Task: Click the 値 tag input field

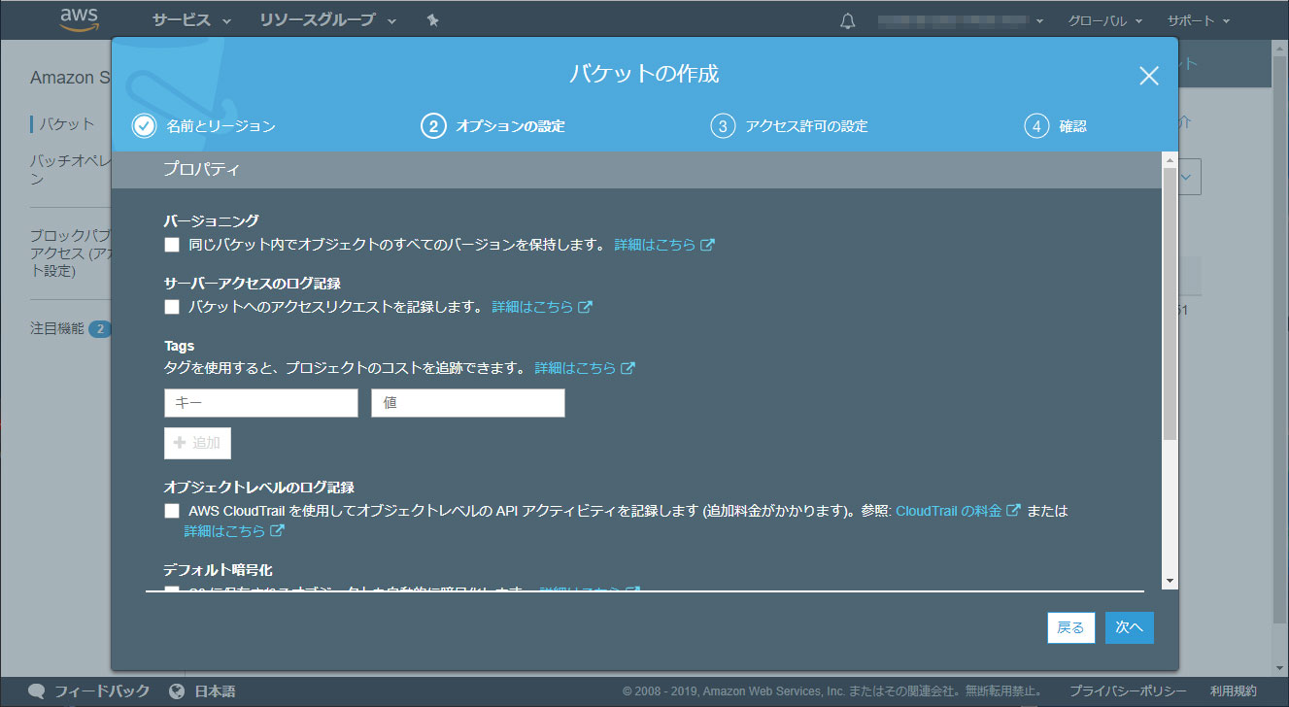Action: pos(468,403)
